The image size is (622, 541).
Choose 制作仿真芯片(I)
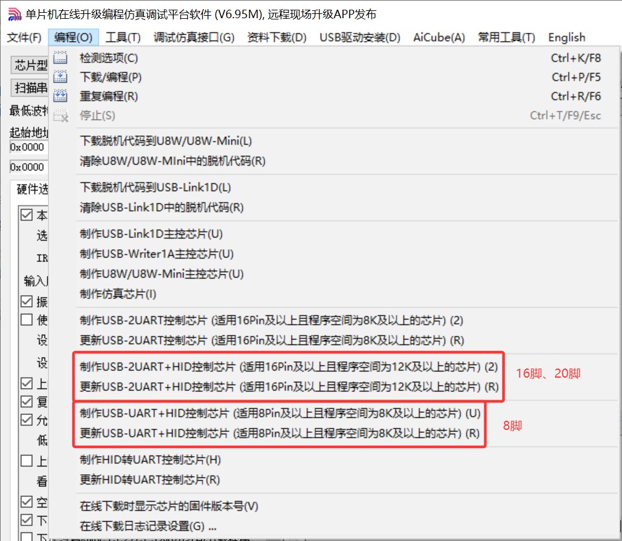pyautogui.click(x=334, y=294)
